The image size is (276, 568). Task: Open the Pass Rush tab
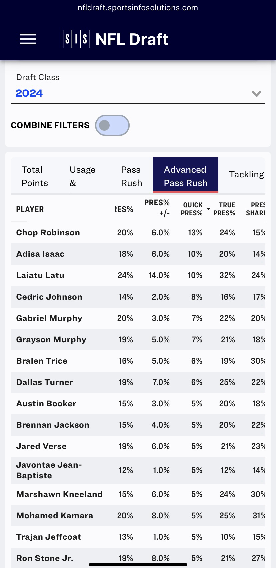[x=131, y=176]
